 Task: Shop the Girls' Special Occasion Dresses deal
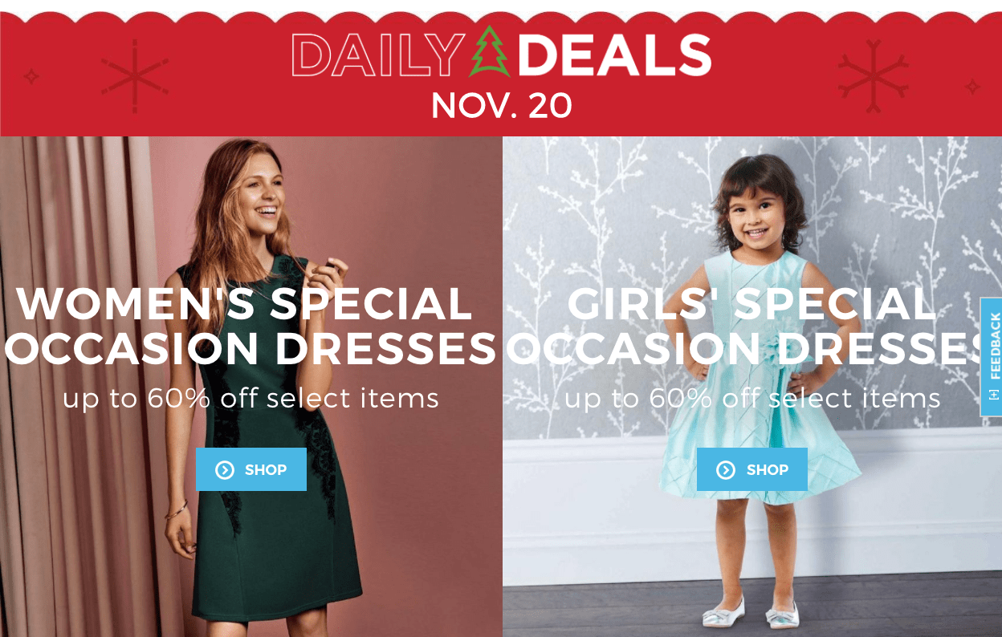[752, 469]
